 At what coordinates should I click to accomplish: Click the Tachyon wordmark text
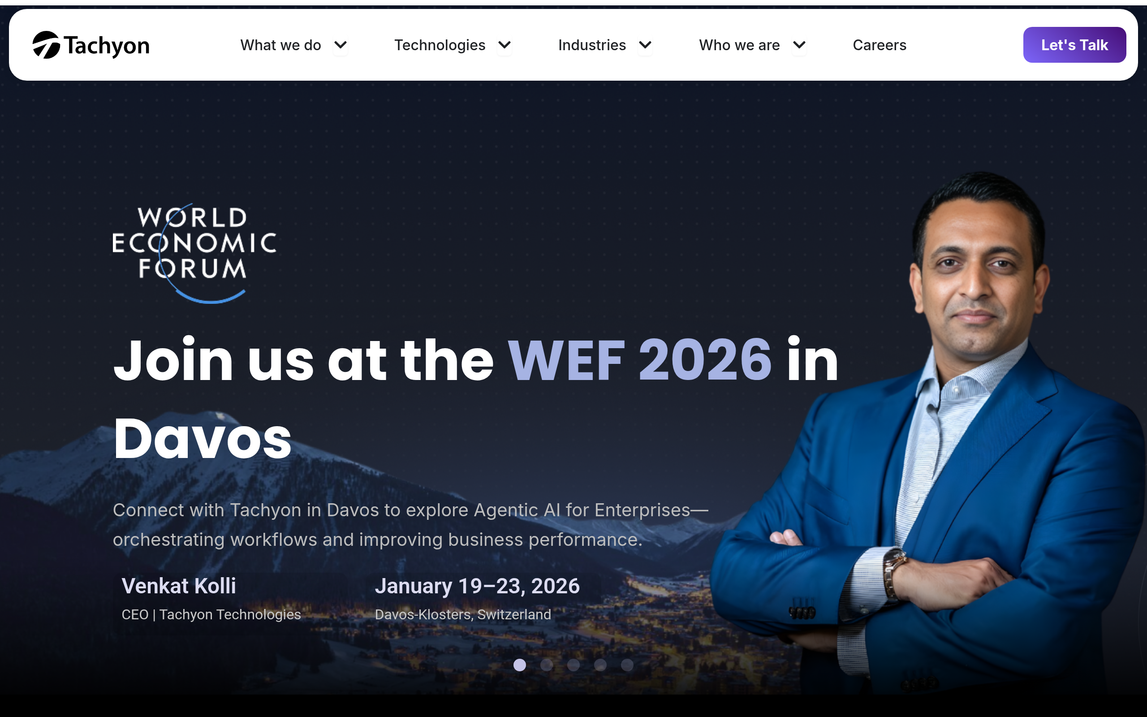(107, 46)
